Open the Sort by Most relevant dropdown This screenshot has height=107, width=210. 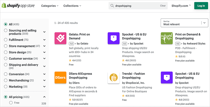click(x=185, y=23)
